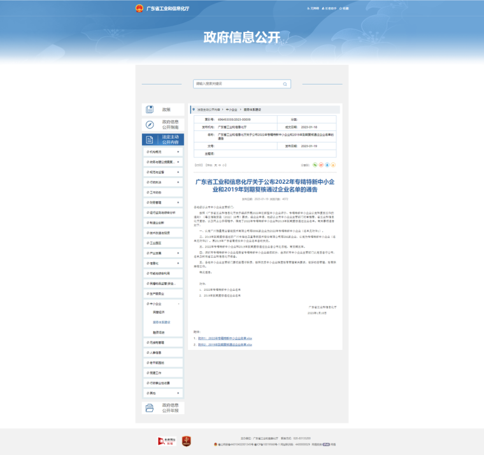Share the article via blue QQ icon
This screenshot has height=455, width=484.
[x=327, y=165]
